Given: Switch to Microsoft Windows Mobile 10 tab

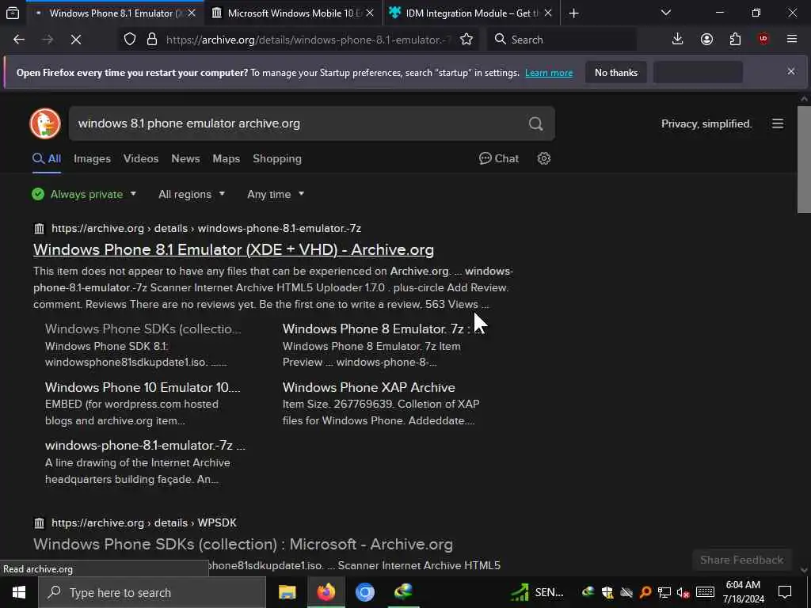Looking at the screenshot, I should click(292, 13).
